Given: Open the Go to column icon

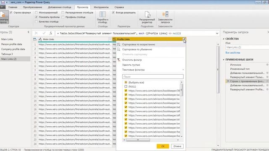Looking at the screenshot, I should tap(103, 14).
